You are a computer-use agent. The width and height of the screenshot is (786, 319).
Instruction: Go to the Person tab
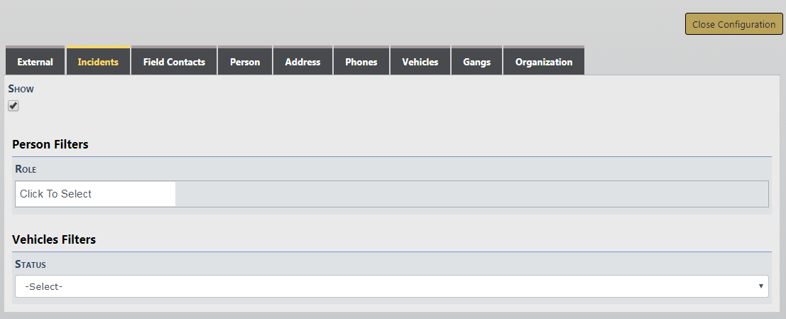tap(245, 62)
